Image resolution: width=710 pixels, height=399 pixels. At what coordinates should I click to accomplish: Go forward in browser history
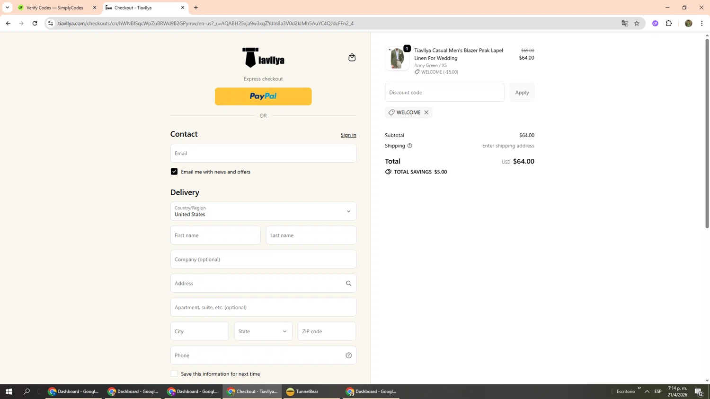(x=21, y=23)
